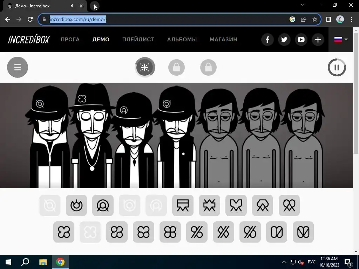
Task: Select the third clover melody icon in the bottom row
Action: 117,232
